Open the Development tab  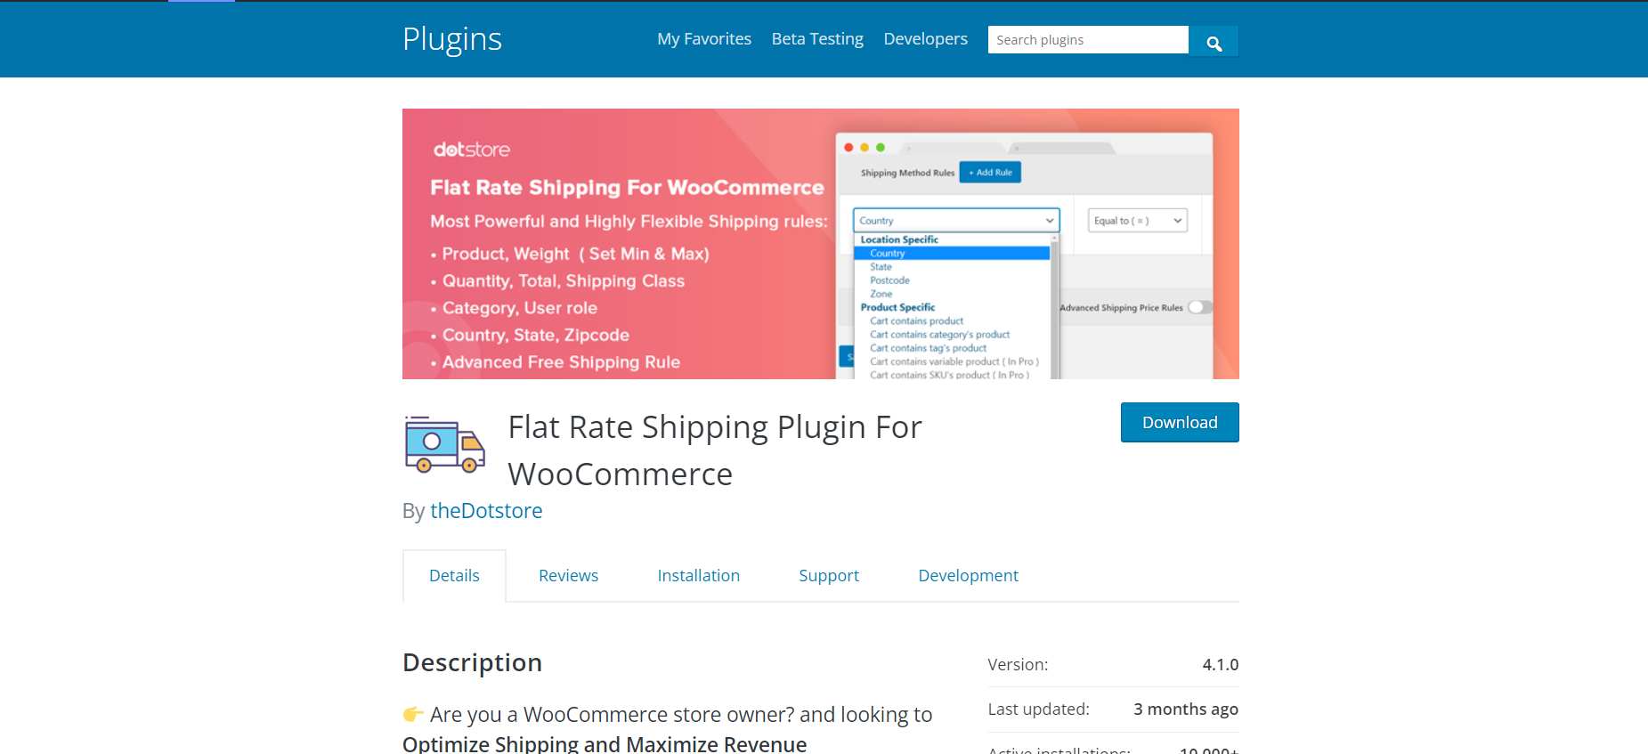click(x=968, y=576)
